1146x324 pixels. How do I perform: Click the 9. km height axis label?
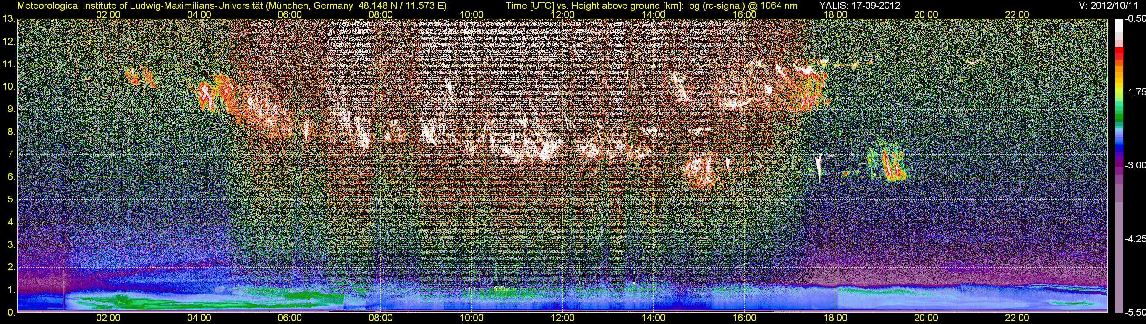11,109
